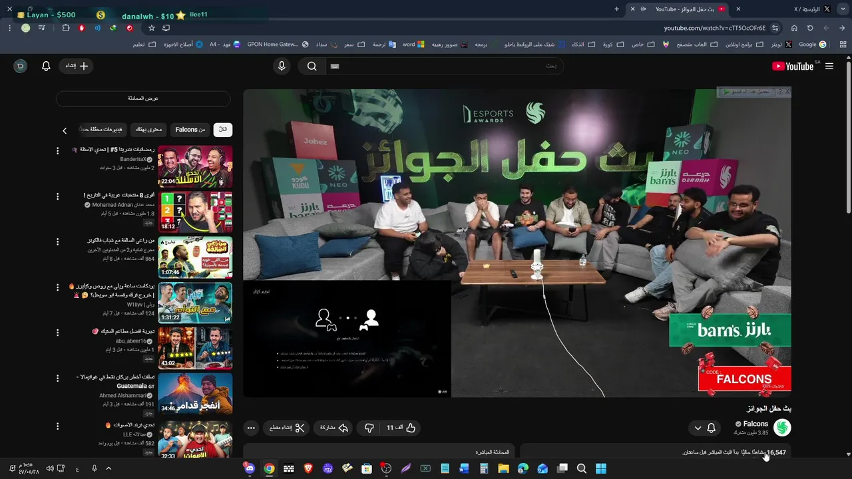Open Discord from the taskbar
The height and width of the screenshot is (479, 852).
click(x=250, y=468)
